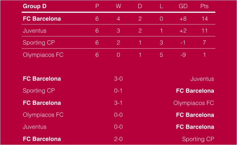Open Juventus in the standings table

click(x=34, y=31)
